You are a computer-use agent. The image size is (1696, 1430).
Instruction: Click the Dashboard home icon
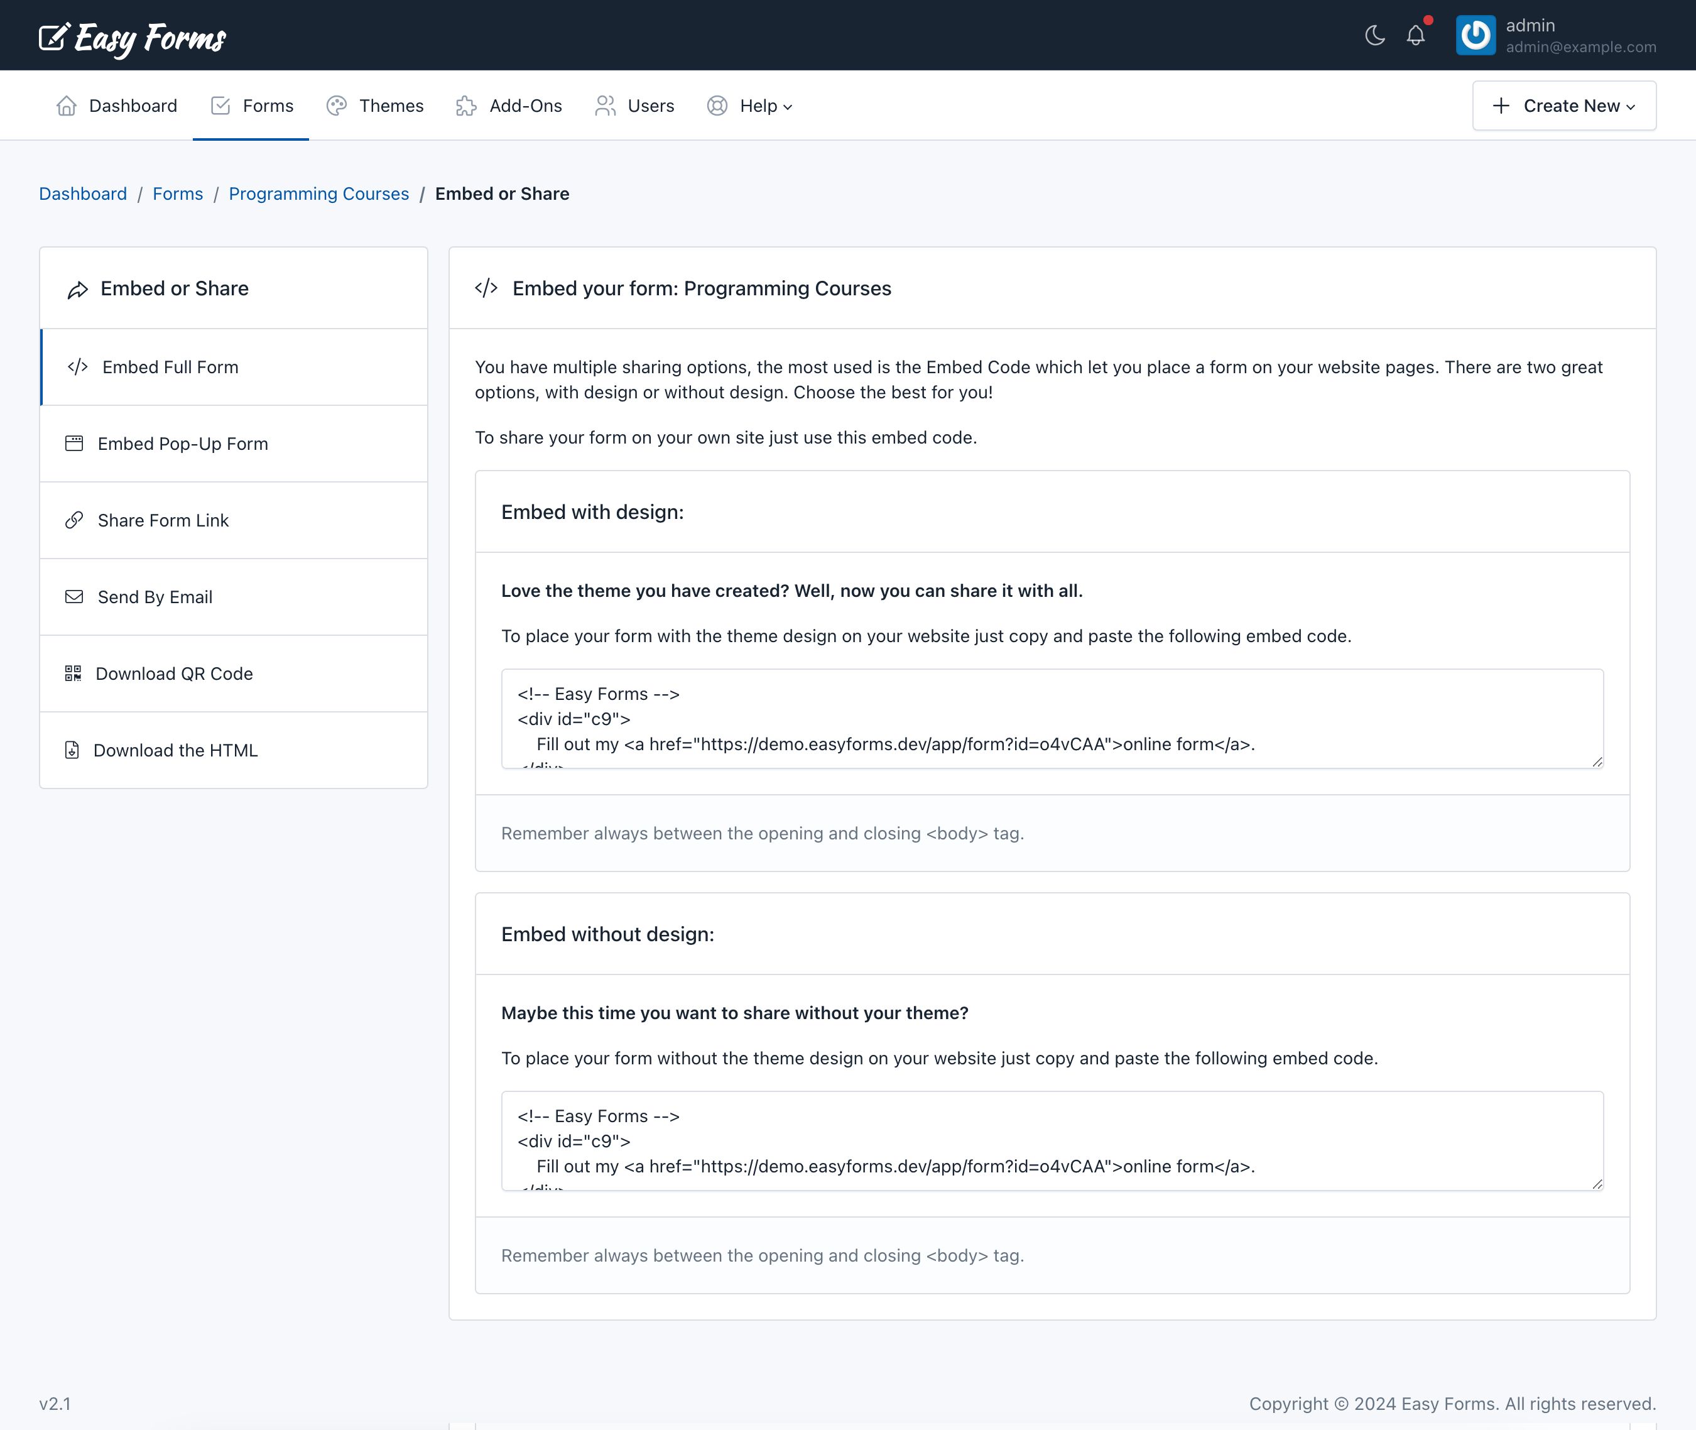67,106
